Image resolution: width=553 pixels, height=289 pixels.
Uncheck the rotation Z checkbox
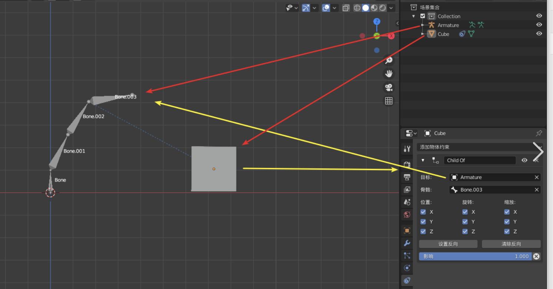tap(465, 231)
